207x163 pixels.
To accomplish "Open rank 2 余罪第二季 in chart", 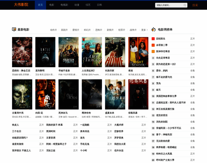I will point(162,45).
